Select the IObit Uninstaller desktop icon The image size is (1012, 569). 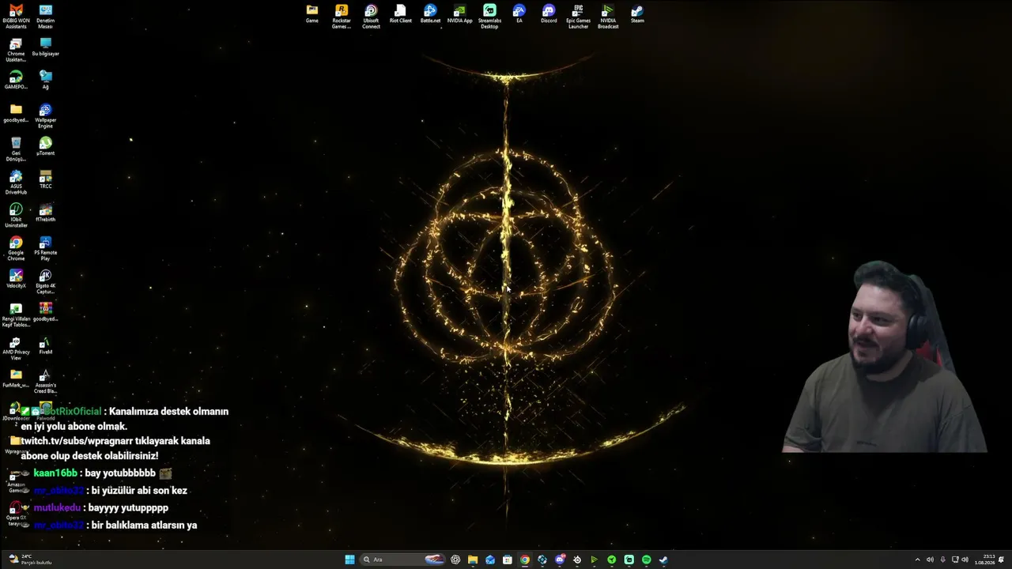tap(16, 216)
